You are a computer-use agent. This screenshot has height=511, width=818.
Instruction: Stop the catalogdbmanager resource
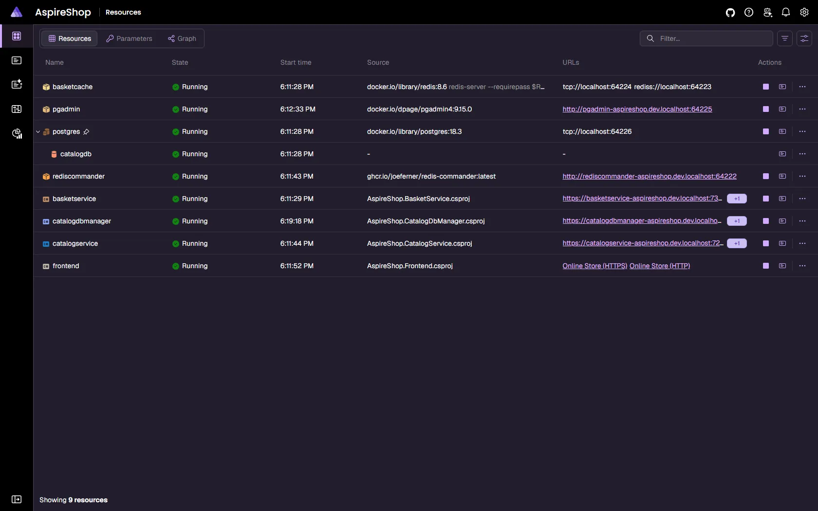tap(766, 221)
